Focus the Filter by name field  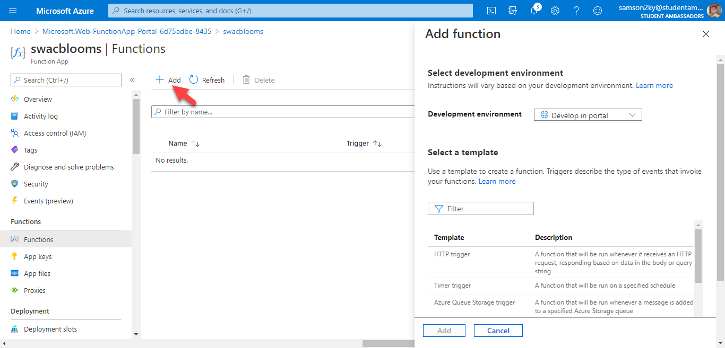[x=283, y=112]
